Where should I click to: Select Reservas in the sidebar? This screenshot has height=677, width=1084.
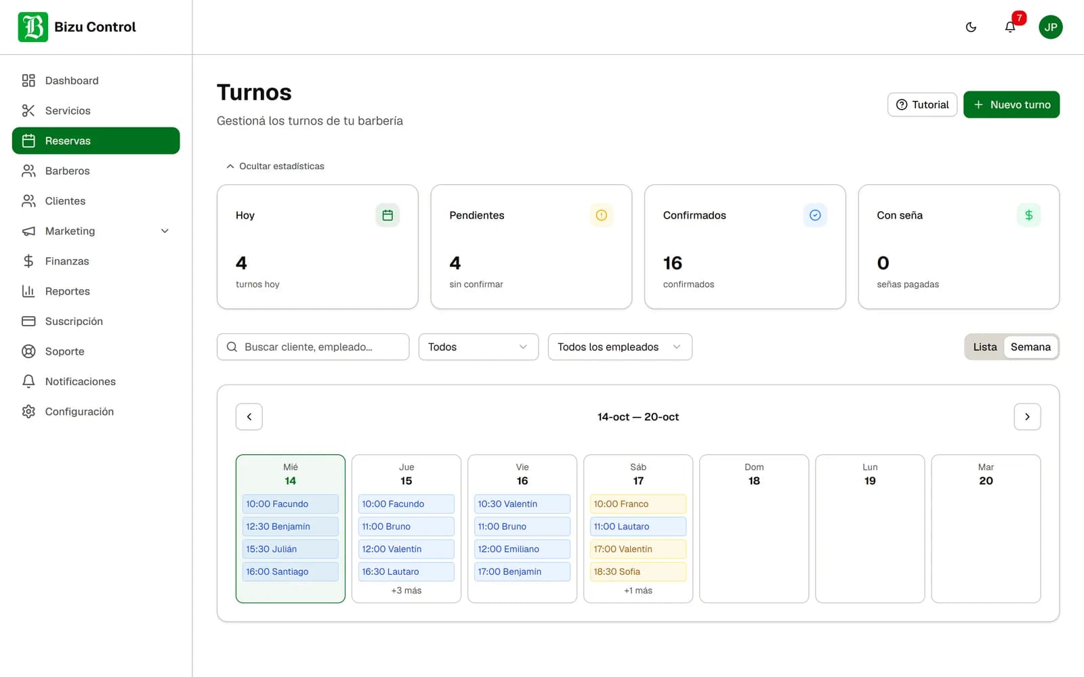click(96, 141)
